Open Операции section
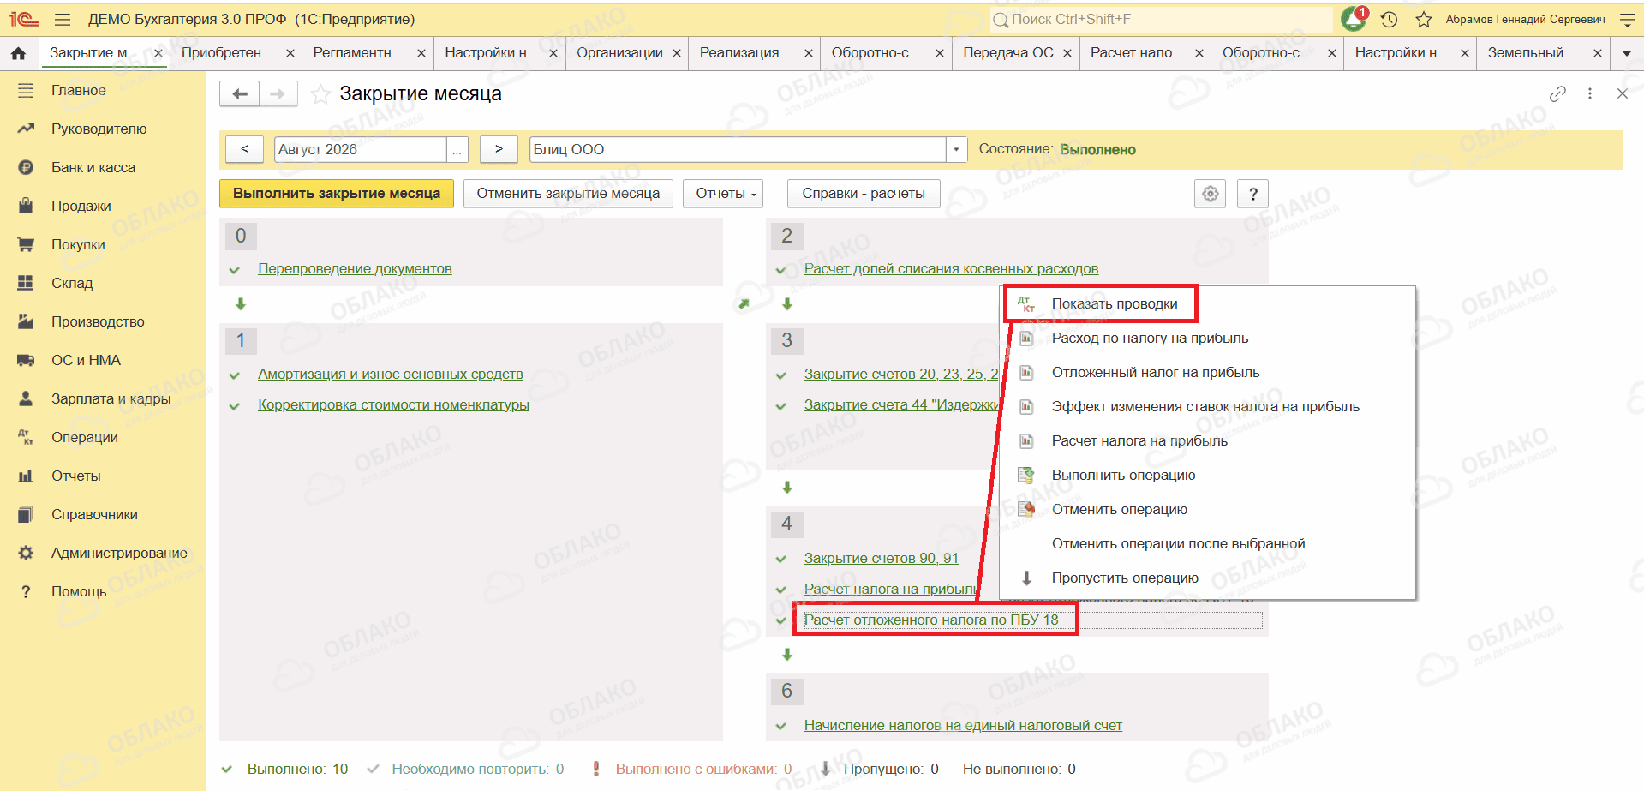This screenshot has height=791, width=1644. pos(84,437)
